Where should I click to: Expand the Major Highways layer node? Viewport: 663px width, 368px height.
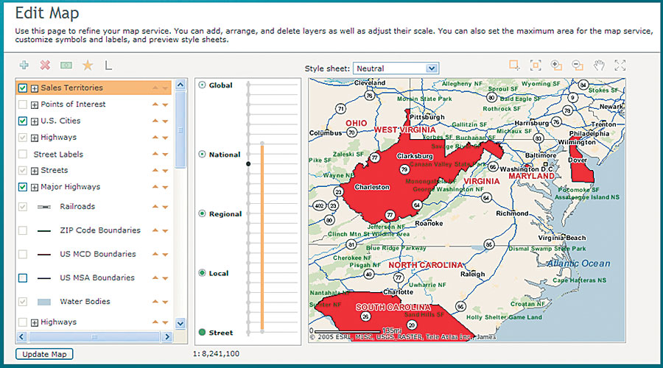35,187
